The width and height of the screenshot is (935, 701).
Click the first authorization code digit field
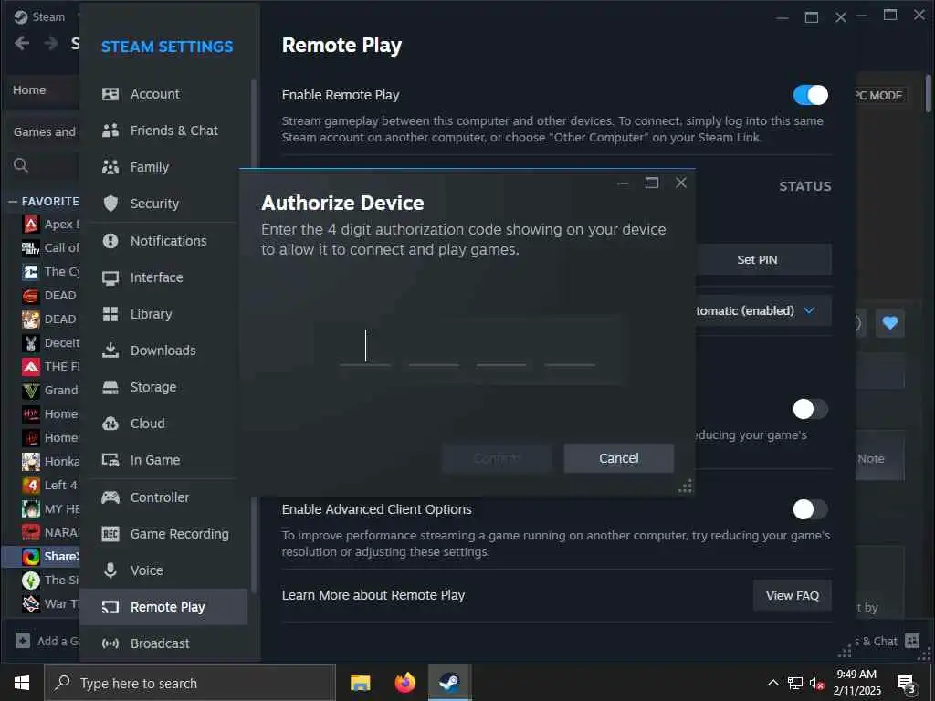point(365,347)
